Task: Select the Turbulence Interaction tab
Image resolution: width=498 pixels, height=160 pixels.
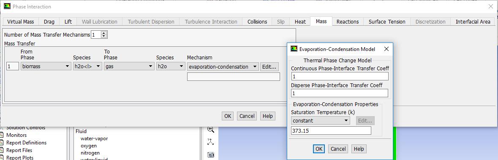Action: pos(211,21)
